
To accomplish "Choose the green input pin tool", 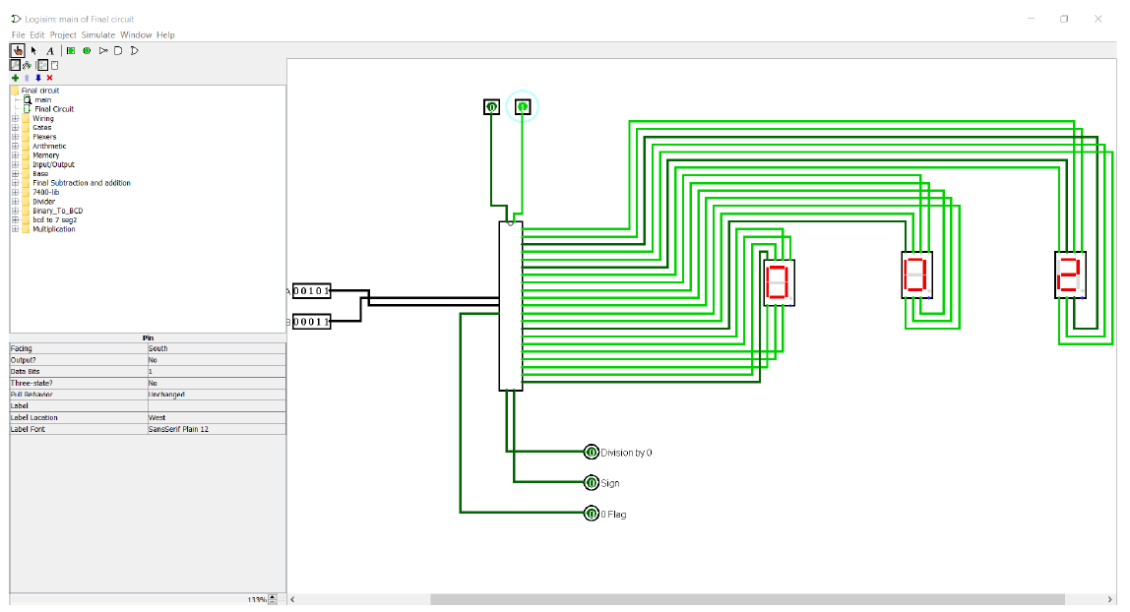I will 71,50.
